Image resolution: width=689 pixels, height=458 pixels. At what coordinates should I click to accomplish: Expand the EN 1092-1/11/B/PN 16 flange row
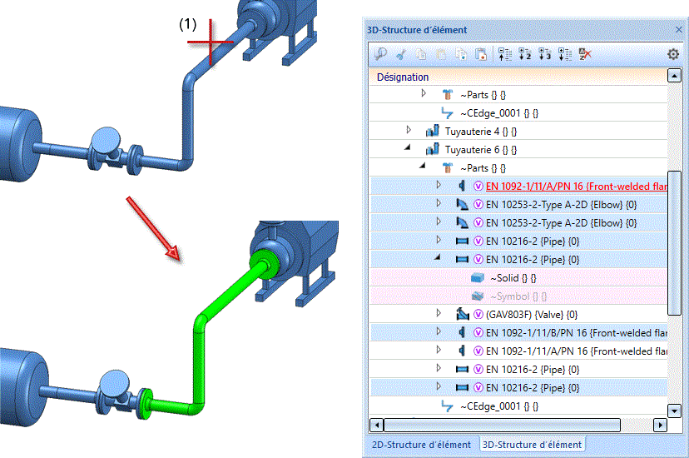(x=439, y=331)
